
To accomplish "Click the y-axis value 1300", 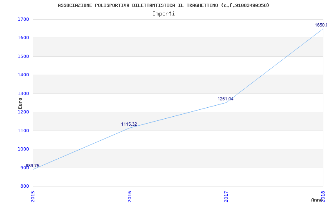I will 23,94.
